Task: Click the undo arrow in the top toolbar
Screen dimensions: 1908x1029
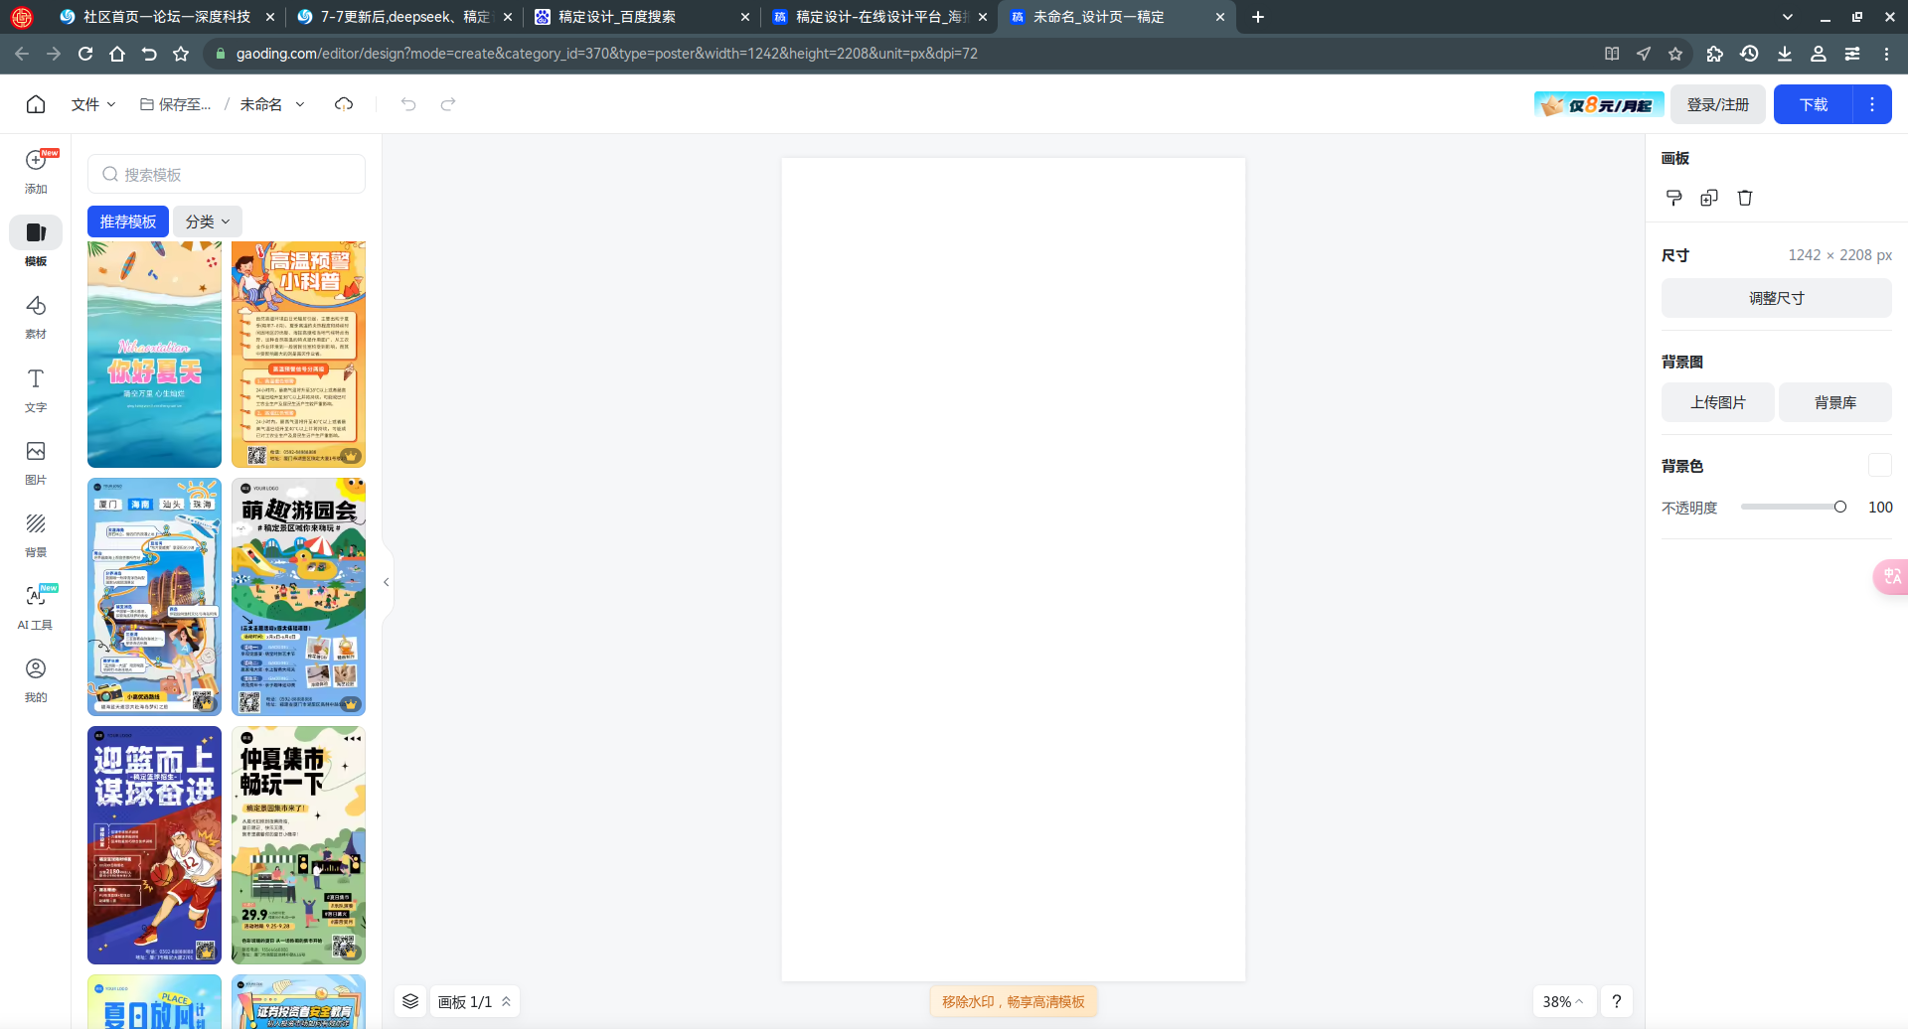Action: pos(408,104)
